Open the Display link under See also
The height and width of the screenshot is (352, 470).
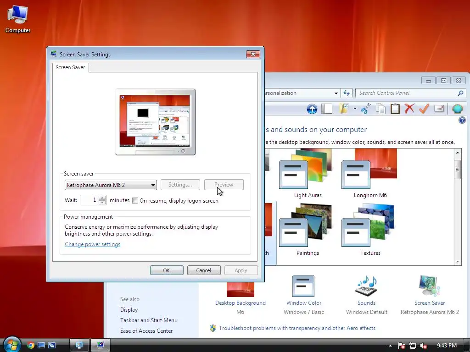coord(129,310)
